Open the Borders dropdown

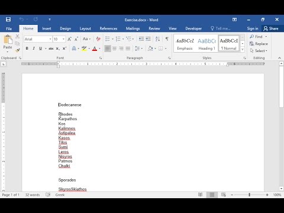(166, 49)
